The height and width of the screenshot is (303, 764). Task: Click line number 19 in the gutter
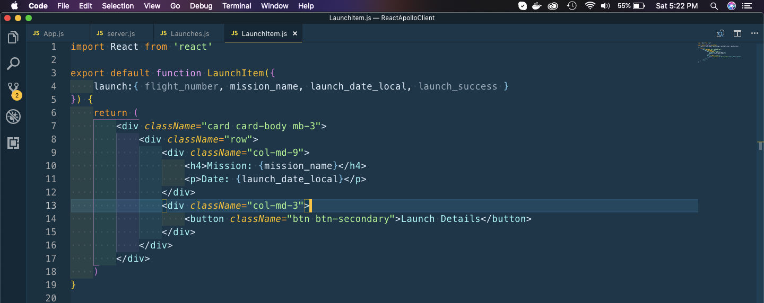click(51, 285)
